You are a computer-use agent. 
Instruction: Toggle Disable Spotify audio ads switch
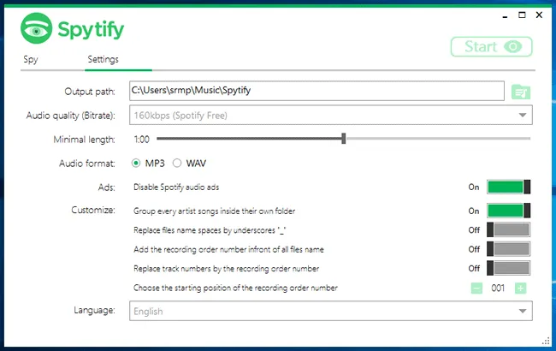point(508,187)
